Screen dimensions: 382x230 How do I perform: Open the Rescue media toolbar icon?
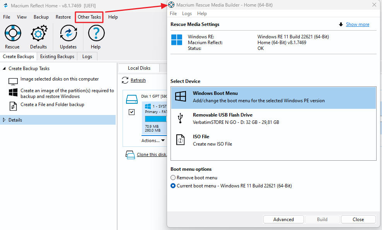click(x=13, y=33)
